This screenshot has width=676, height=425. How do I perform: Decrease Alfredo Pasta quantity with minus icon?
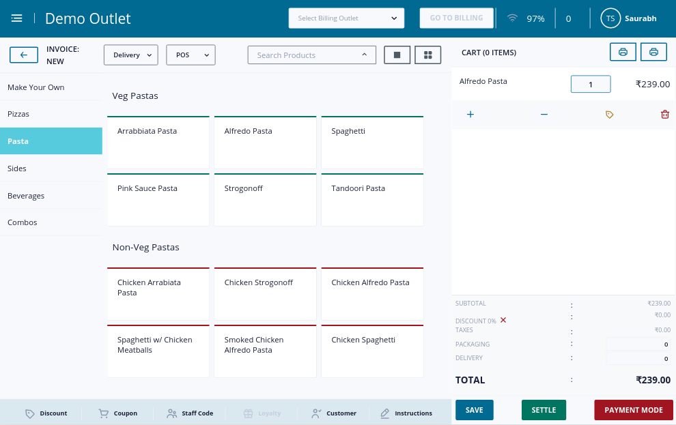tap(544, 115)
